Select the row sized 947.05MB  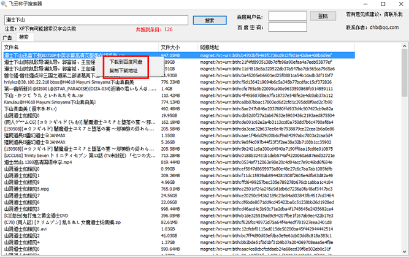click(x=179, y=55)
